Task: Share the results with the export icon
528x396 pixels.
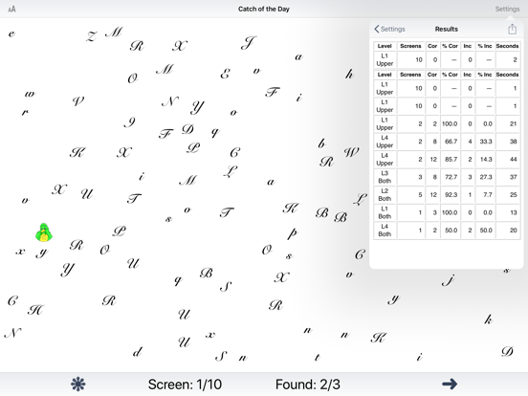Action: (x=512, y=29)
